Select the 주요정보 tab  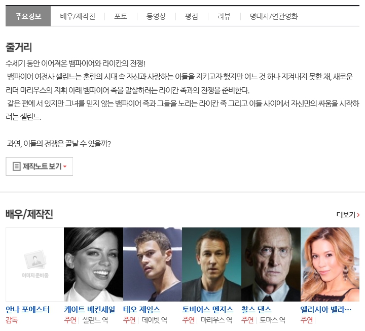point(28,16)
